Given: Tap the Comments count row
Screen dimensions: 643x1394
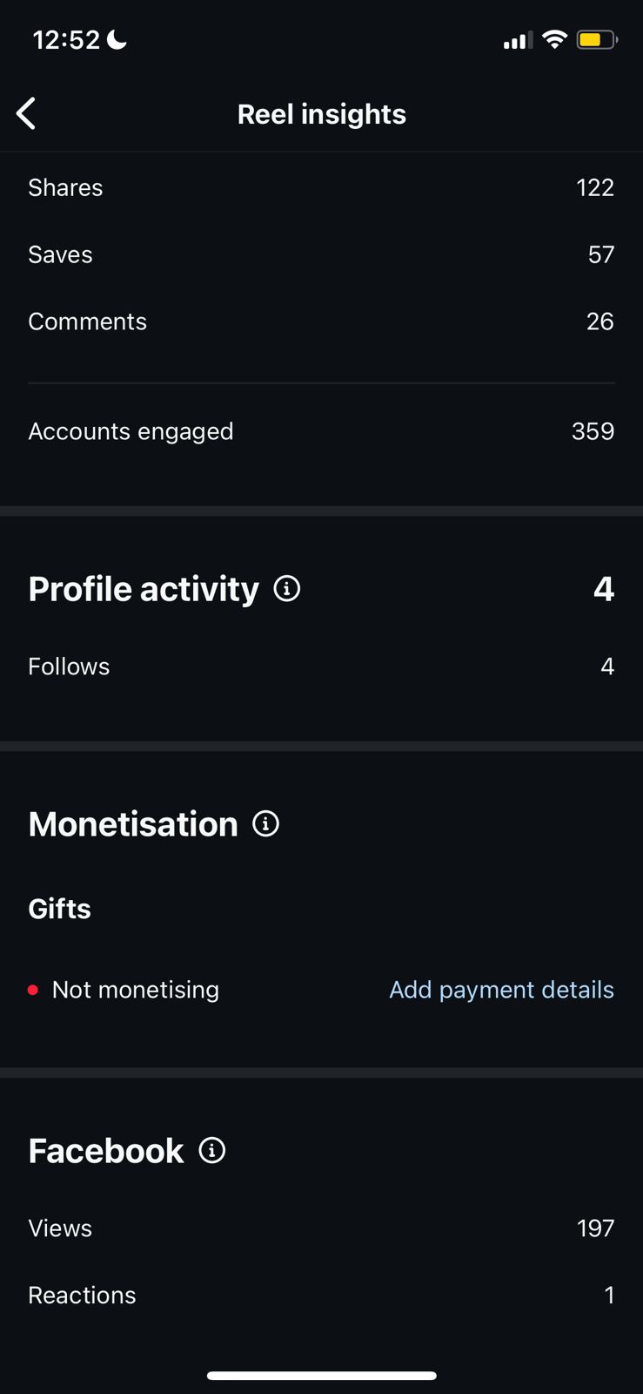Looking at the screenshot, I should pos(321,321).
